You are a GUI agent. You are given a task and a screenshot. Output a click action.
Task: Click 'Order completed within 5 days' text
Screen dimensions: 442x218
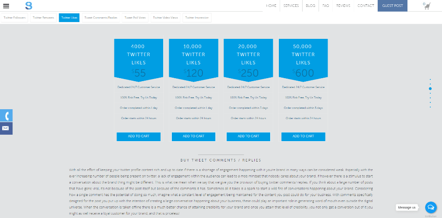coord(303,108)
